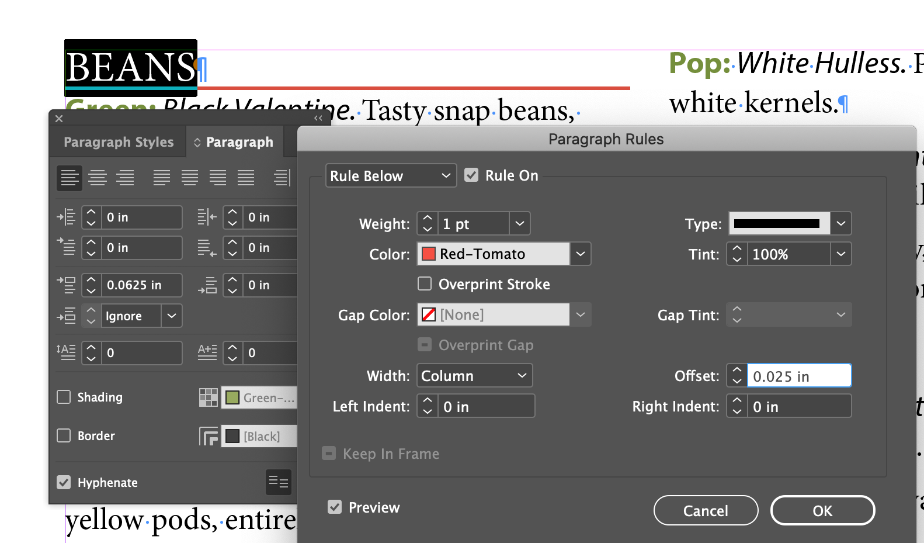Toggle the Hyphenate checkbox
Viewport: 924px width, 543px height.
click(x=64, y=482)
